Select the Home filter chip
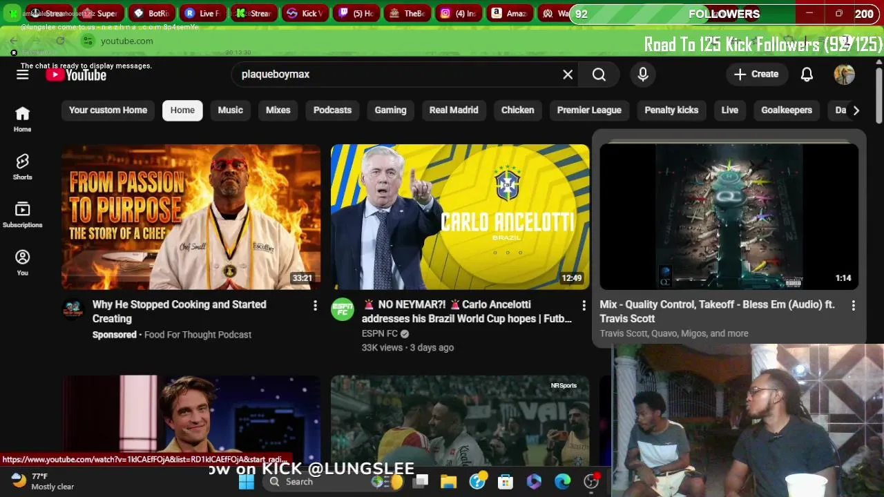This screenshot has height=497, width=884. (x=182, y=110)
